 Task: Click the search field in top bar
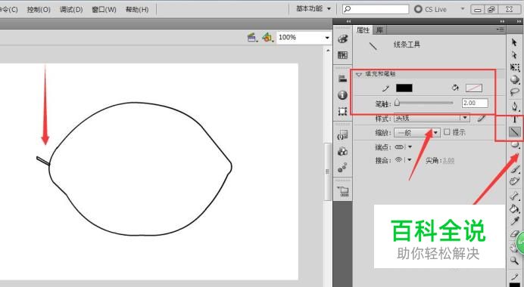376,9
